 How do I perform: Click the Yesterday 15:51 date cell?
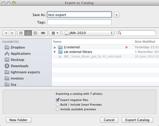147,47
